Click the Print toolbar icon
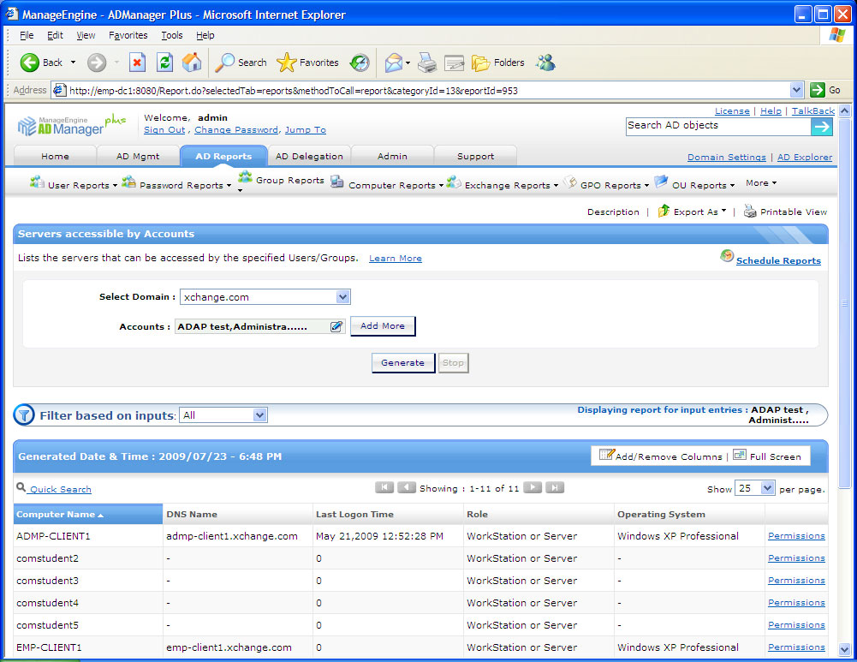The width and height of the screenshot is (857, 662). (427, 63)
